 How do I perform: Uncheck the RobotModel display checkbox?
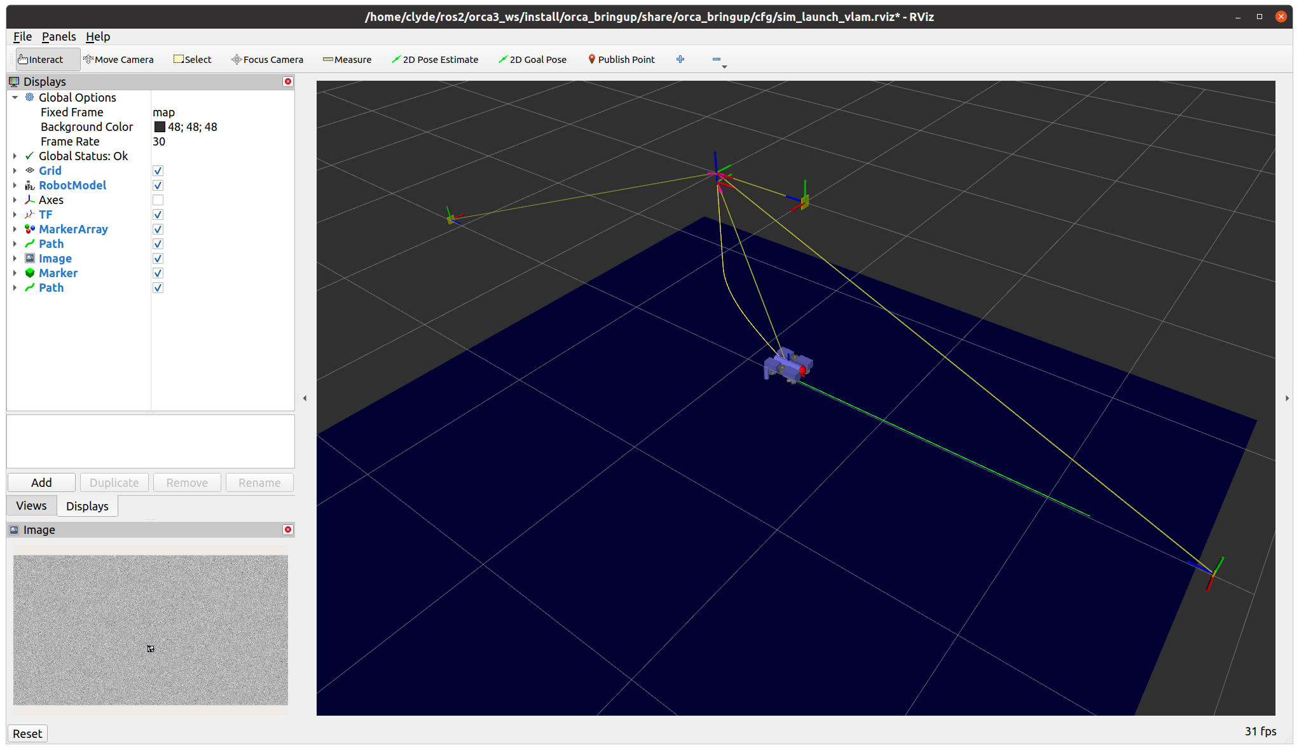point(158,186)
